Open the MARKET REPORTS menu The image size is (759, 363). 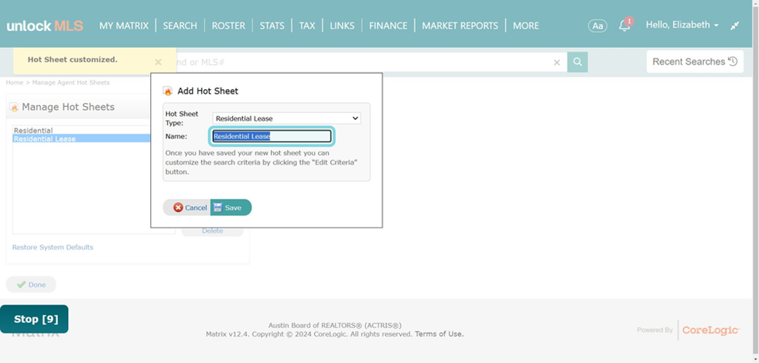(x=460, y=26)
